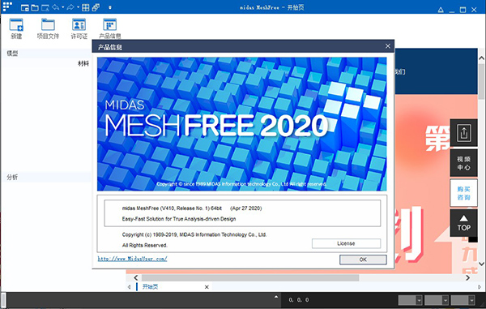Click the horizontal scrollbar thumb

click(250, 277)
